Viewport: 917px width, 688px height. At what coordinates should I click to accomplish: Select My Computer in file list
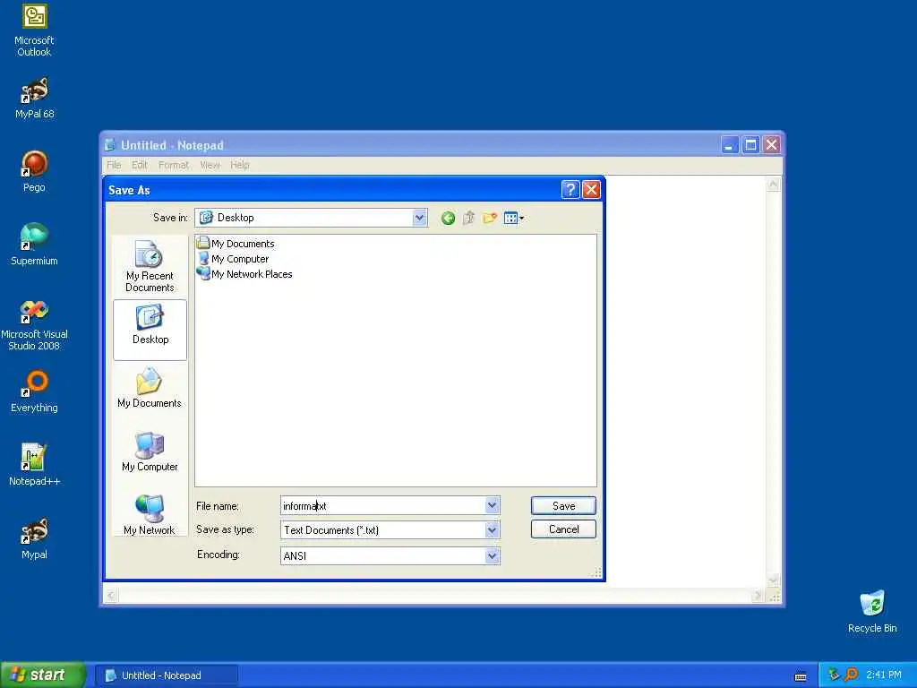pos(234,259)
